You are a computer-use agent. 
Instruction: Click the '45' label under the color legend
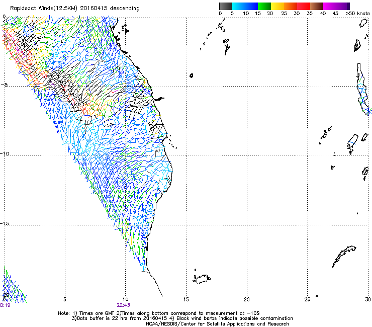click(335, 13)
